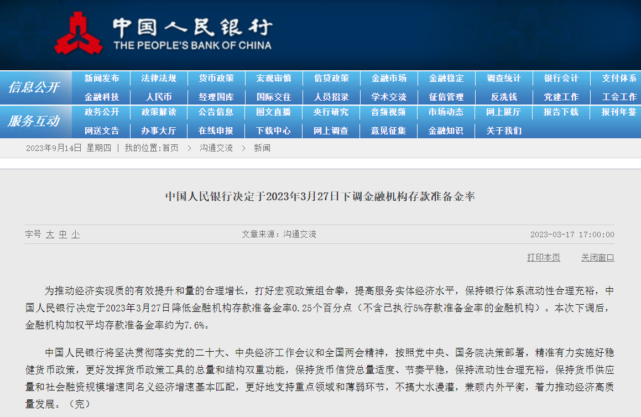Click THE PEOPLE'S BANK OF CHINA title text

tap(192, 45)
